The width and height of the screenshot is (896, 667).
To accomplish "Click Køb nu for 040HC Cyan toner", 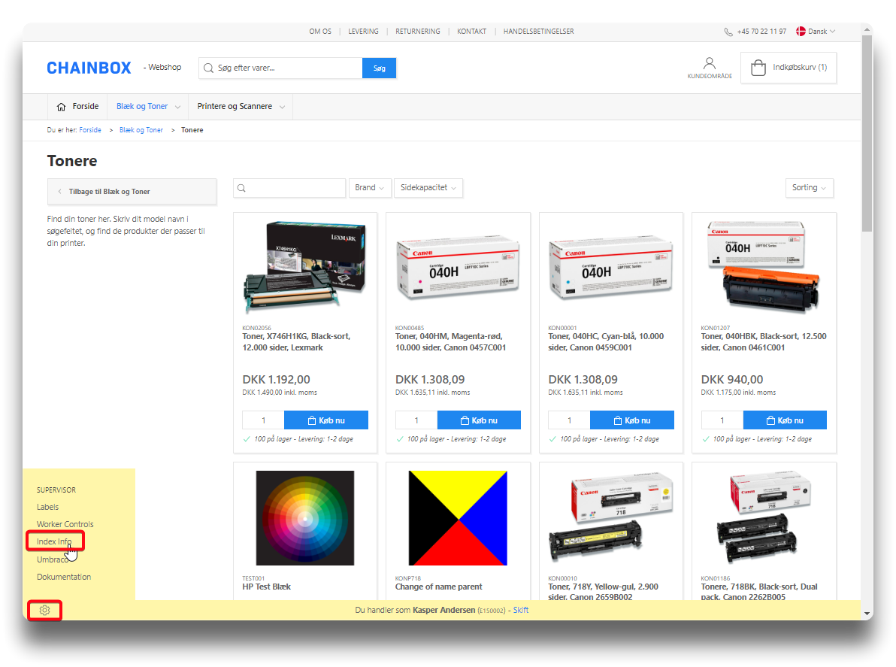I will (x=632, y=420).
